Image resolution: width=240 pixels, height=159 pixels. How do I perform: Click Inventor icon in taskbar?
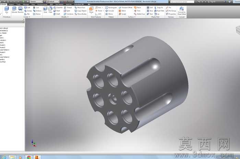click(x=37, y=157)
